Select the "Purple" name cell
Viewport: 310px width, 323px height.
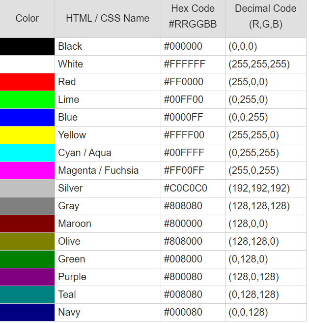click(108, 277)
